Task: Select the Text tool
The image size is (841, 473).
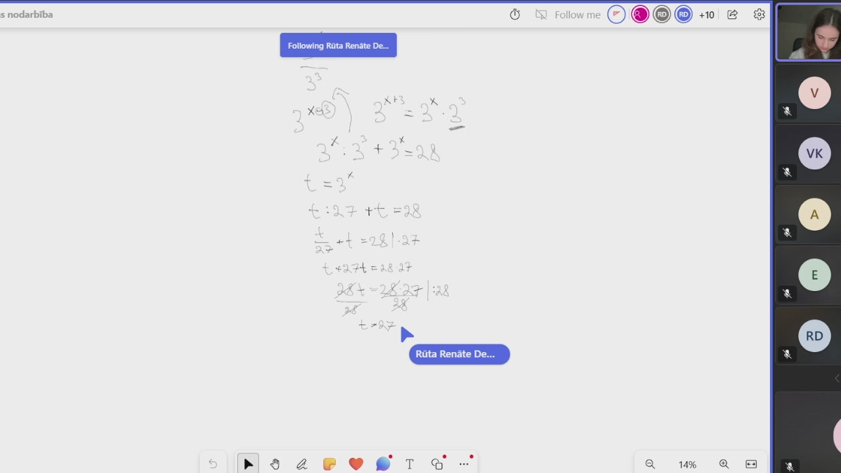Action: pos(409,464)
